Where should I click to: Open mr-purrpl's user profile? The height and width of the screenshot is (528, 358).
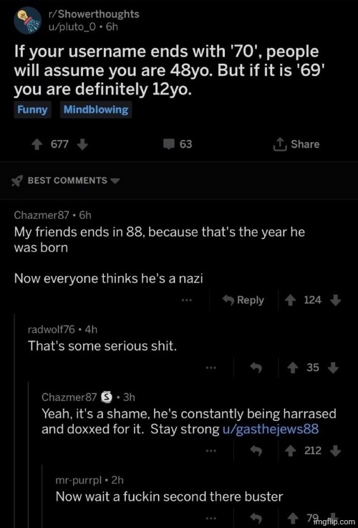pos(78,480)
